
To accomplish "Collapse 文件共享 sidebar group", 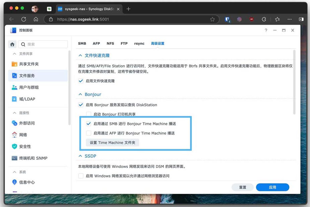I will pos(14,54).
